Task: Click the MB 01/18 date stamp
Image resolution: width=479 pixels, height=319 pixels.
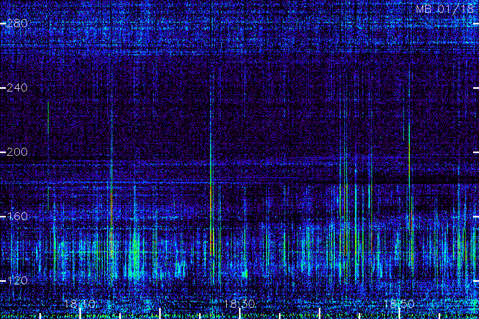Action: pyautogui.click(x=444, y=9)
